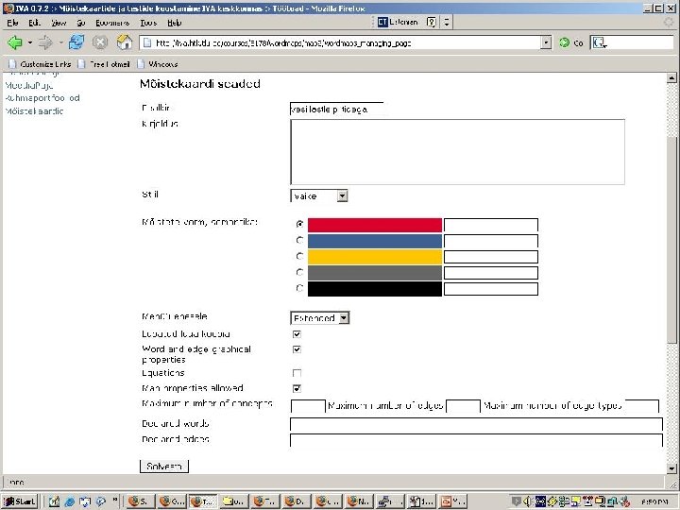Switch to the first Firefox taskbar button 'S.'
The height and width of the screenshot is (510, 680).
coord(140,501)
